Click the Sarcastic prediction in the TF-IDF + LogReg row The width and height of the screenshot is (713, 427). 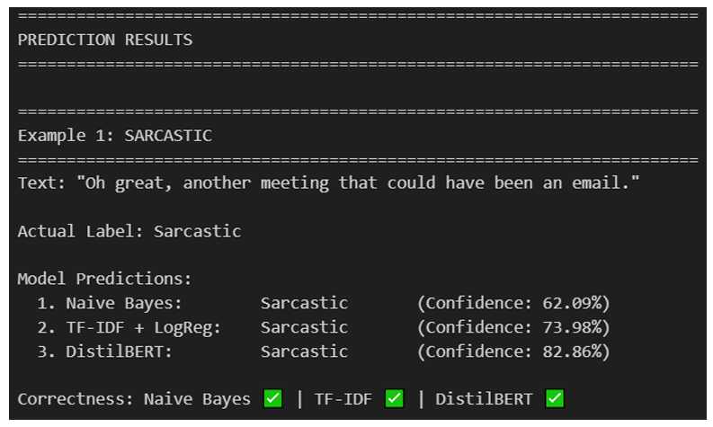304,327
